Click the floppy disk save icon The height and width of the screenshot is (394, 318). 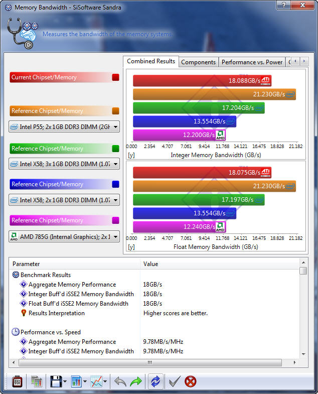(56, 381)
